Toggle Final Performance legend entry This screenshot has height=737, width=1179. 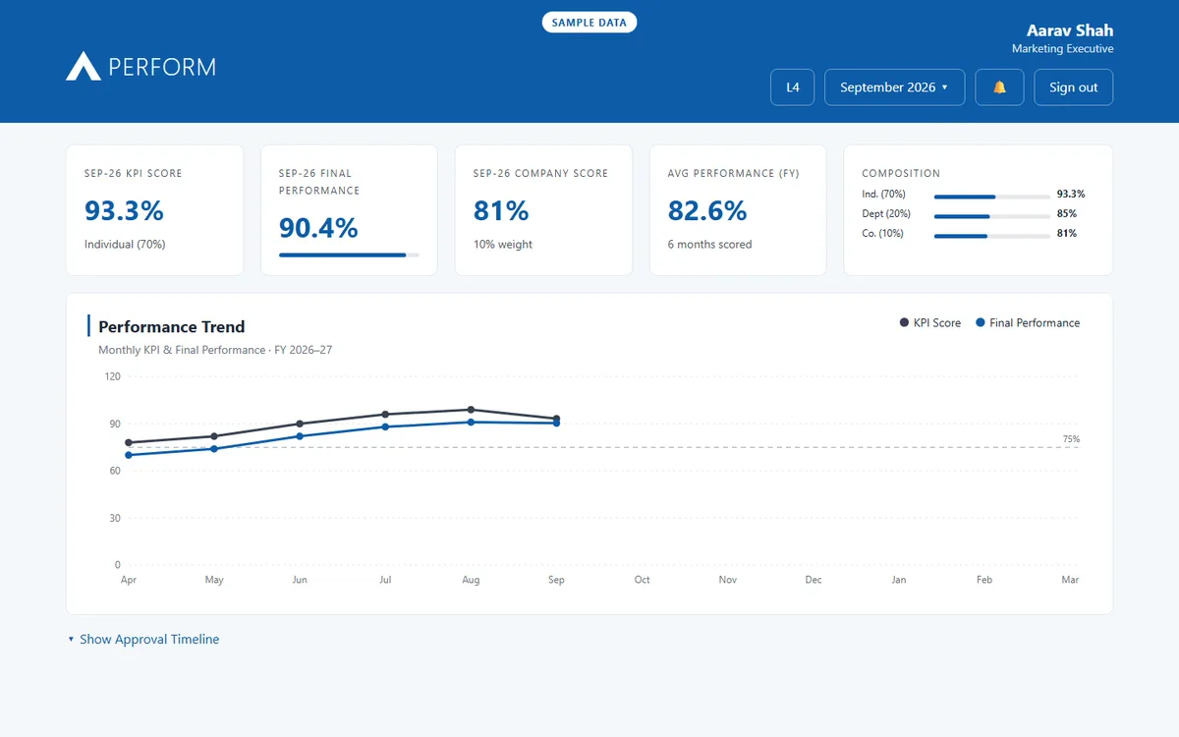1028,322
